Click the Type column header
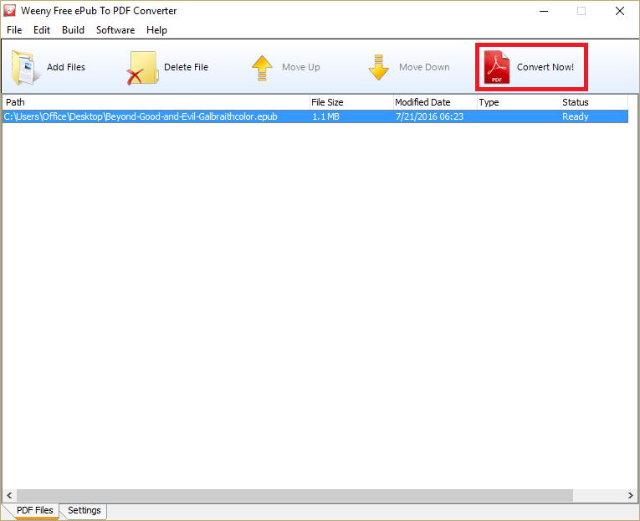Viewport: 640px width, 521px height. 519,102
